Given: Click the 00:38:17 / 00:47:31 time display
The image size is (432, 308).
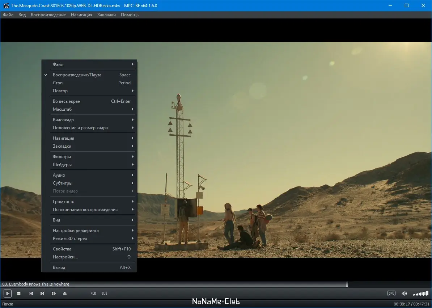Looking at the screenshot, I should click(x=411, y=304).
